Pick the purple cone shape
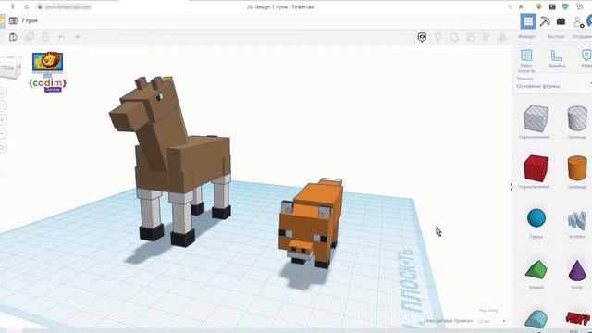 [577, 270]
